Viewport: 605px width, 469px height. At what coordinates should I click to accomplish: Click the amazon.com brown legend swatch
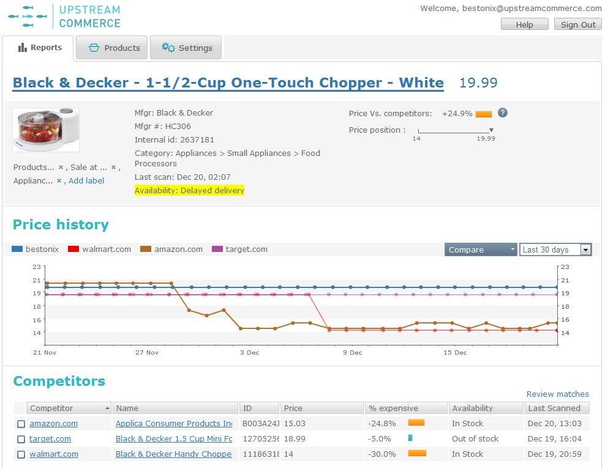point(146,249)
